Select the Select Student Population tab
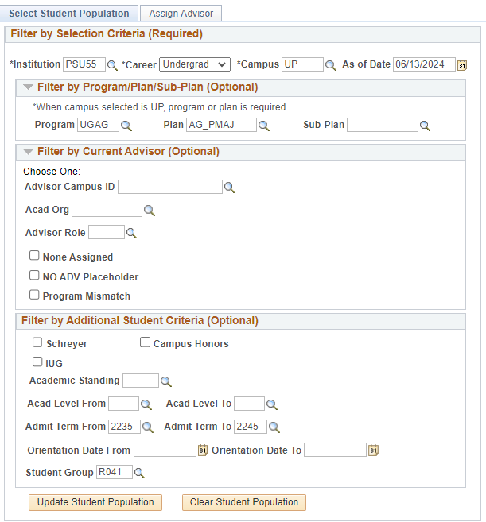 click(x=69, y=14)
